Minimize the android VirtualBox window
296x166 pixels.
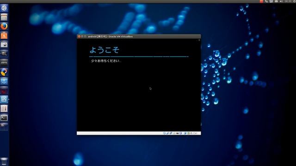(82, 36)
